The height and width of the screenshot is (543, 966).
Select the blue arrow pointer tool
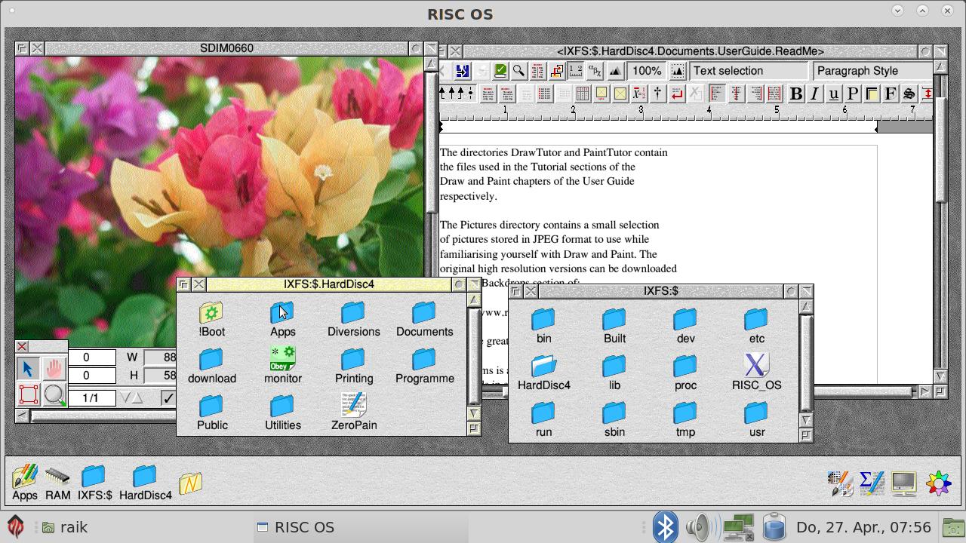[x=28, y=368]
